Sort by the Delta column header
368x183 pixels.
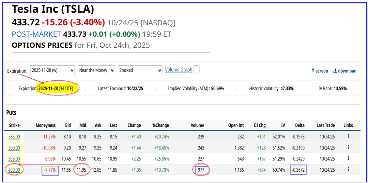pos(299,125)
